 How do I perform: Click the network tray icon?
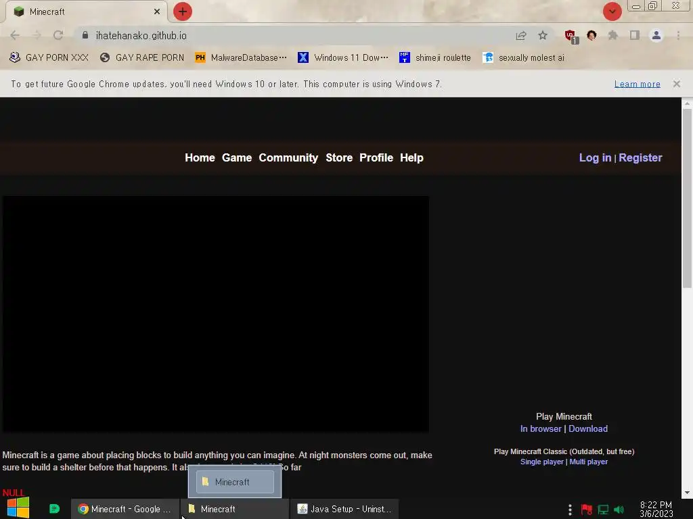coord(603,510)
